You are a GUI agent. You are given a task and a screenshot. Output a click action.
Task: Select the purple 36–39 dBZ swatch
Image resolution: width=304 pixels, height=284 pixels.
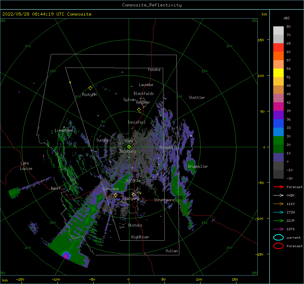(x=278, y=115)
